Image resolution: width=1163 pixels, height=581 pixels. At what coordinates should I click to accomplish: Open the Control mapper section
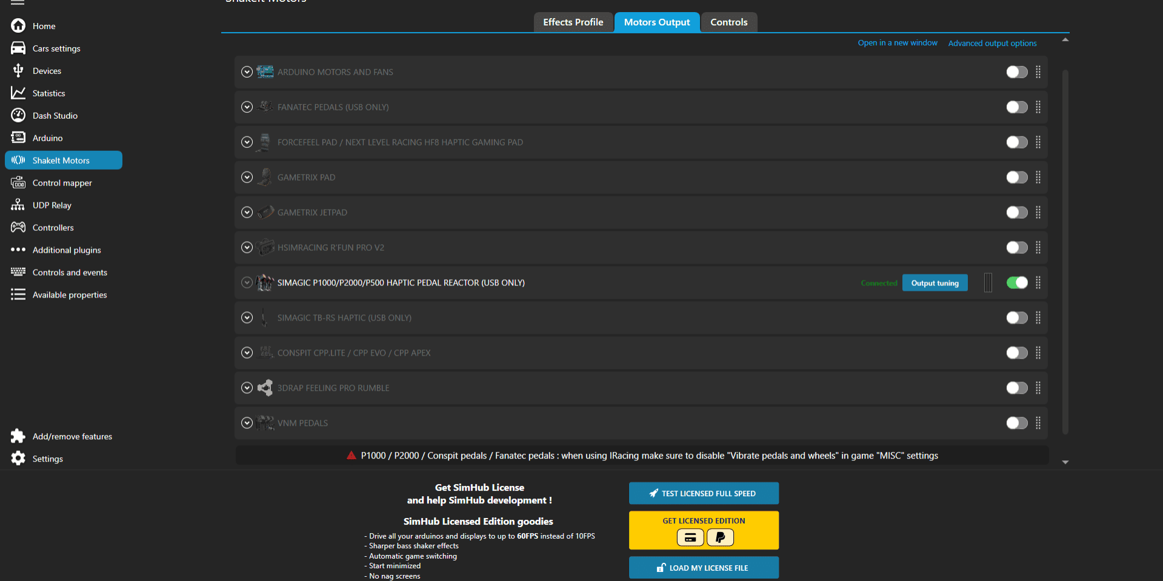click(x=62, y=183)
